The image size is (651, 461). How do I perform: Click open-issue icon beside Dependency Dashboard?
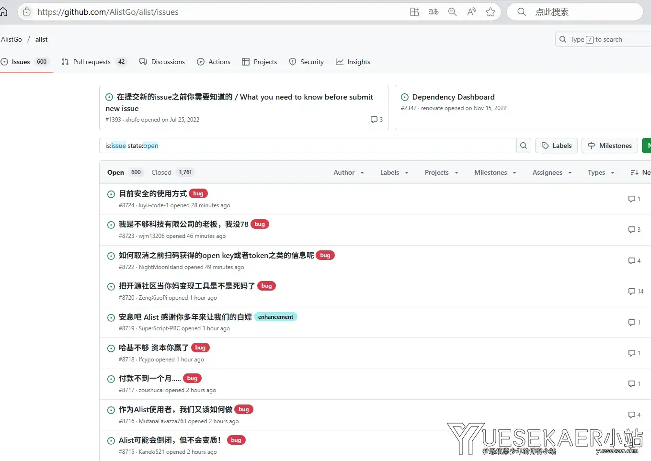coord(405,97)
